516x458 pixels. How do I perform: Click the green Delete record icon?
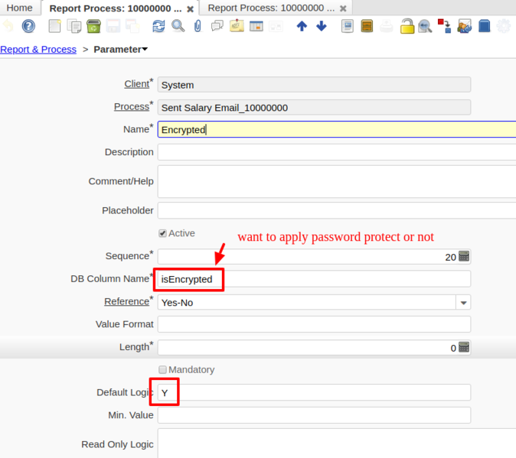coord(93,27)
